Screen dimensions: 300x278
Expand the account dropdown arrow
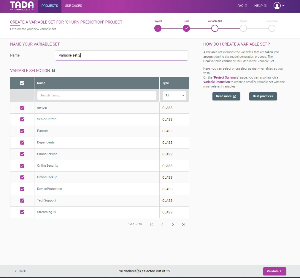click(283, 6)
